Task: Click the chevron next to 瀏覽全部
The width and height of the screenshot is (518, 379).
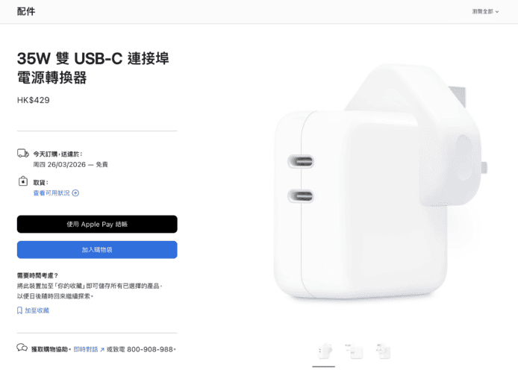Action: [497, 12]
